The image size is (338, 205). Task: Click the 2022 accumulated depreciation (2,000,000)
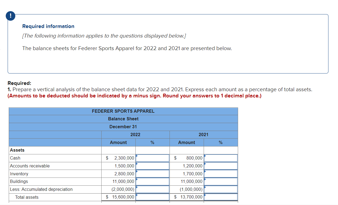[123, 189]
